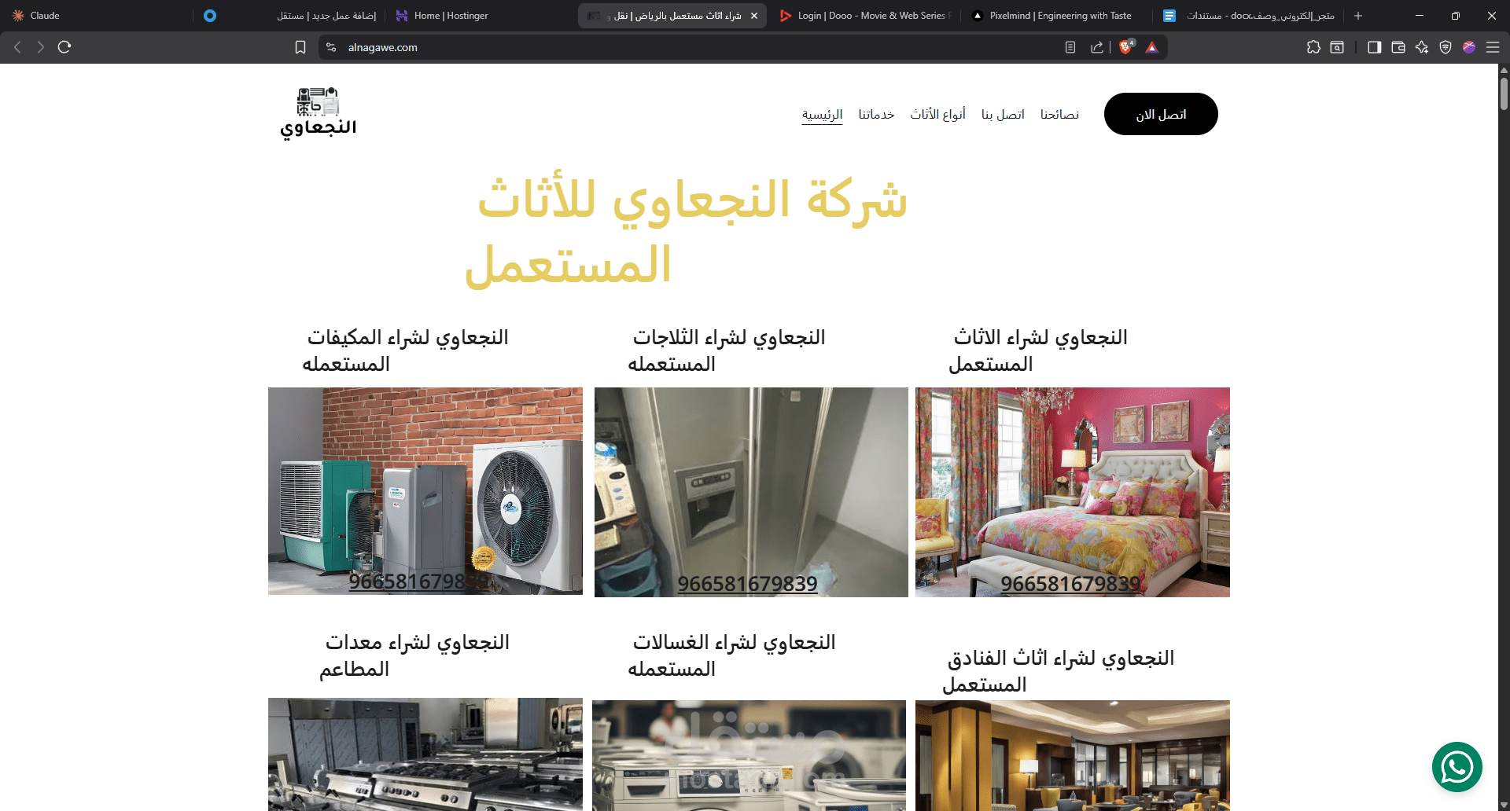Toggle reader mode view

1070,47
